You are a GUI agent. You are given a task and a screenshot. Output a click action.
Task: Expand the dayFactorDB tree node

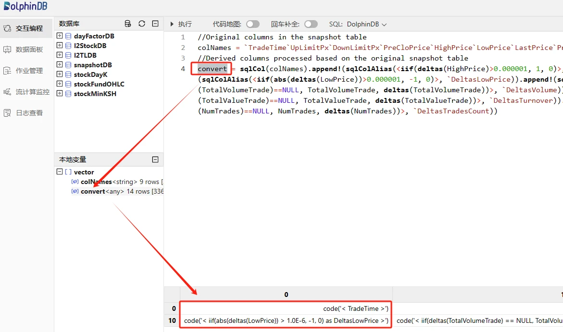tap(60, 36)
